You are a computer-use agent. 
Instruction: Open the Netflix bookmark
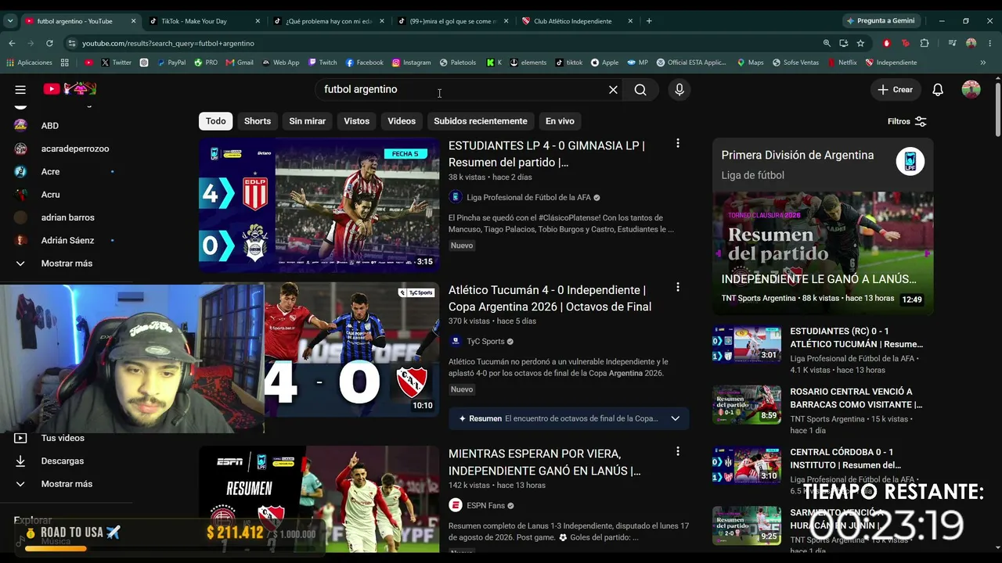(x=842, y=63)
